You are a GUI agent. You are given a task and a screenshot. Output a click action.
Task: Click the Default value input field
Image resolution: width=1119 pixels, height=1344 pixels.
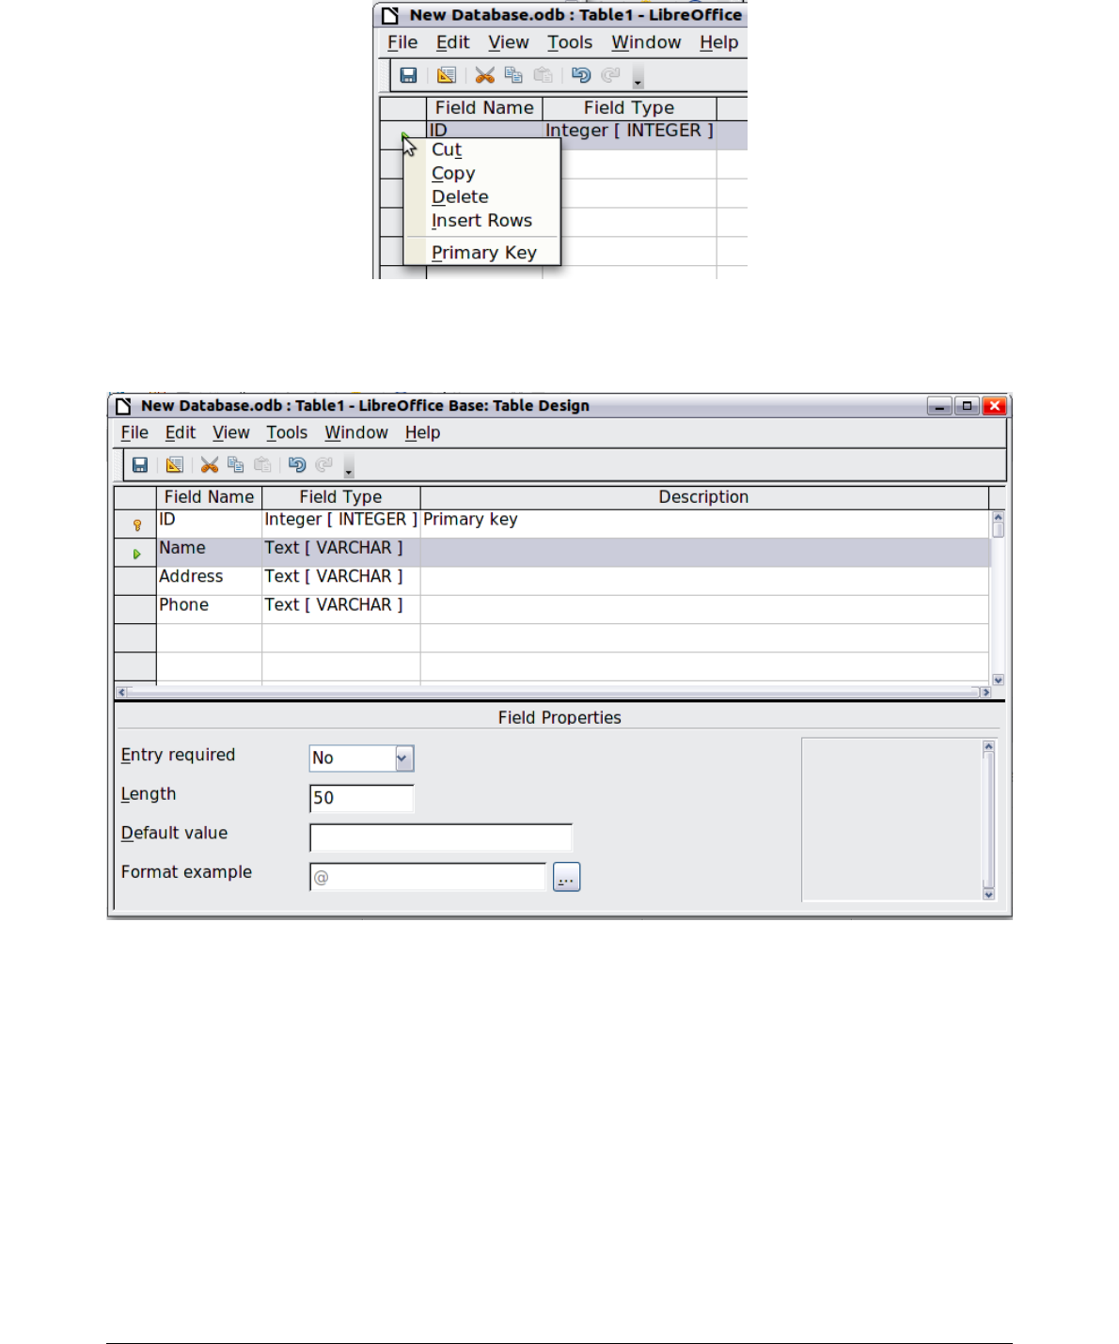click(441, 837)
